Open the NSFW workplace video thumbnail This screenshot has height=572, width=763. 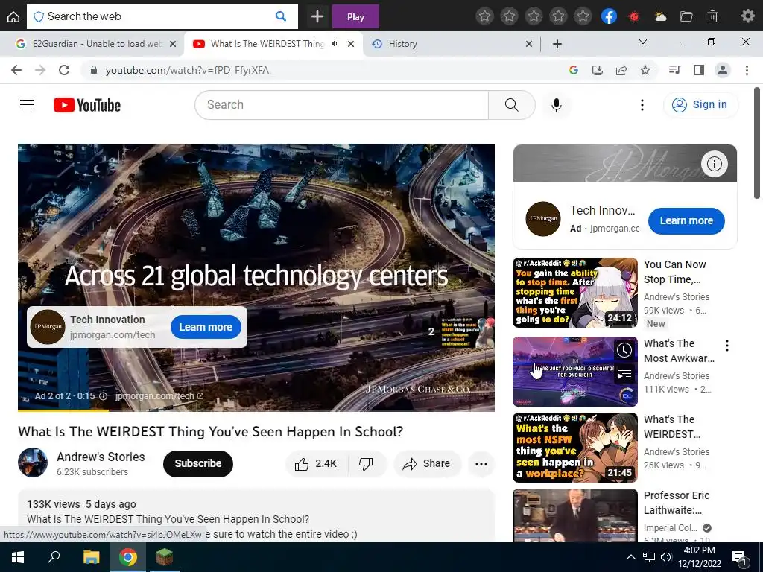click(574, 447)
